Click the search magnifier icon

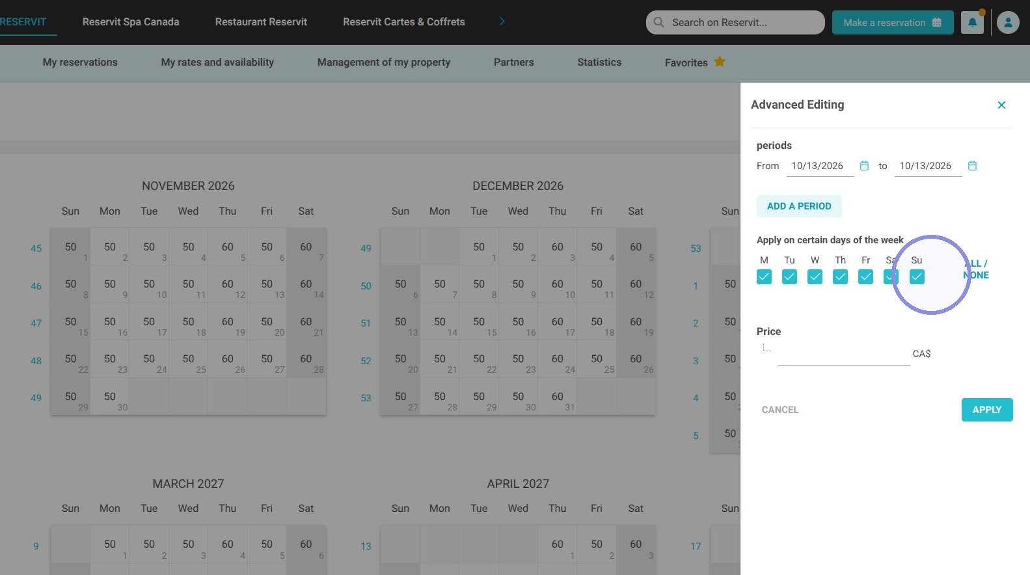click(659, 22)
